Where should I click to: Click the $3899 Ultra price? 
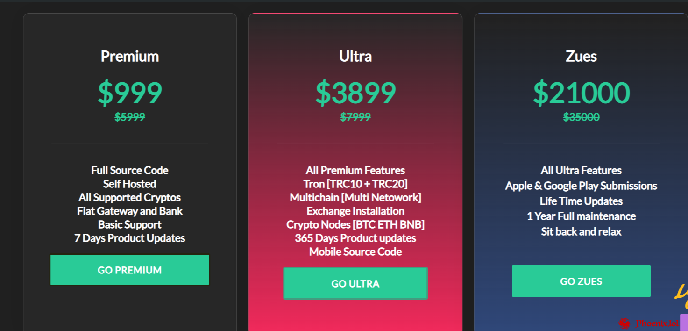[x=355, y=93]
